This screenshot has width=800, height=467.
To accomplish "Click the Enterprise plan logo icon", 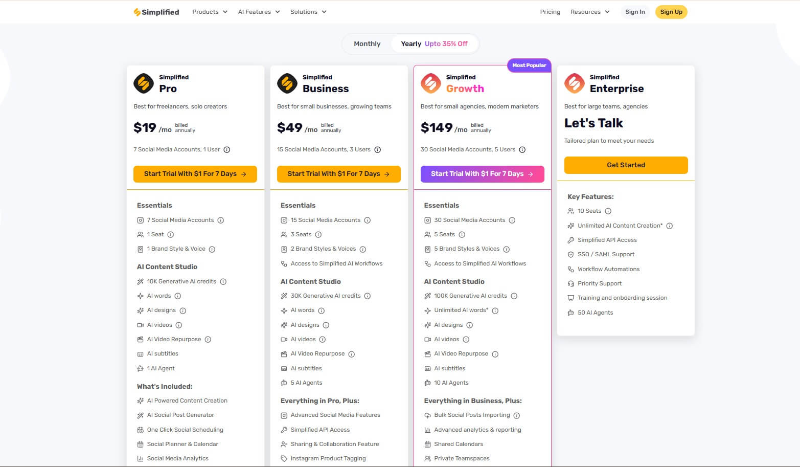I will (575, 83).
